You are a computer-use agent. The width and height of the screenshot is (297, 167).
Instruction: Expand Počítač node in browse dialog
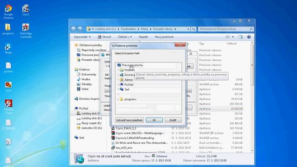pyautogui.click(x=118, y=84)
